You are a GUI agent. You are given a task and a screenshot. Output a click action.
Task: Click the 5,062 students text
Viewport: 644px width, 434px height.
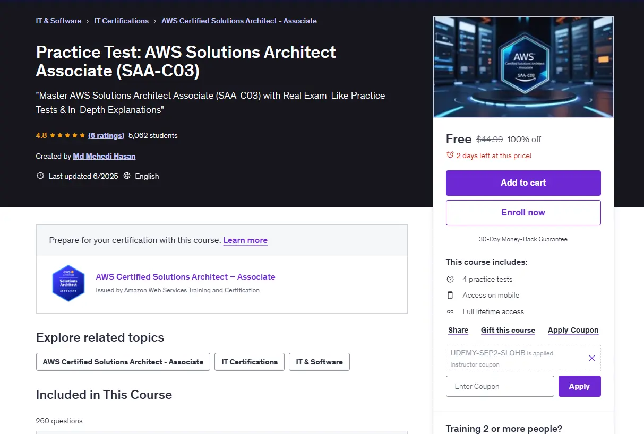coord(153,135)
